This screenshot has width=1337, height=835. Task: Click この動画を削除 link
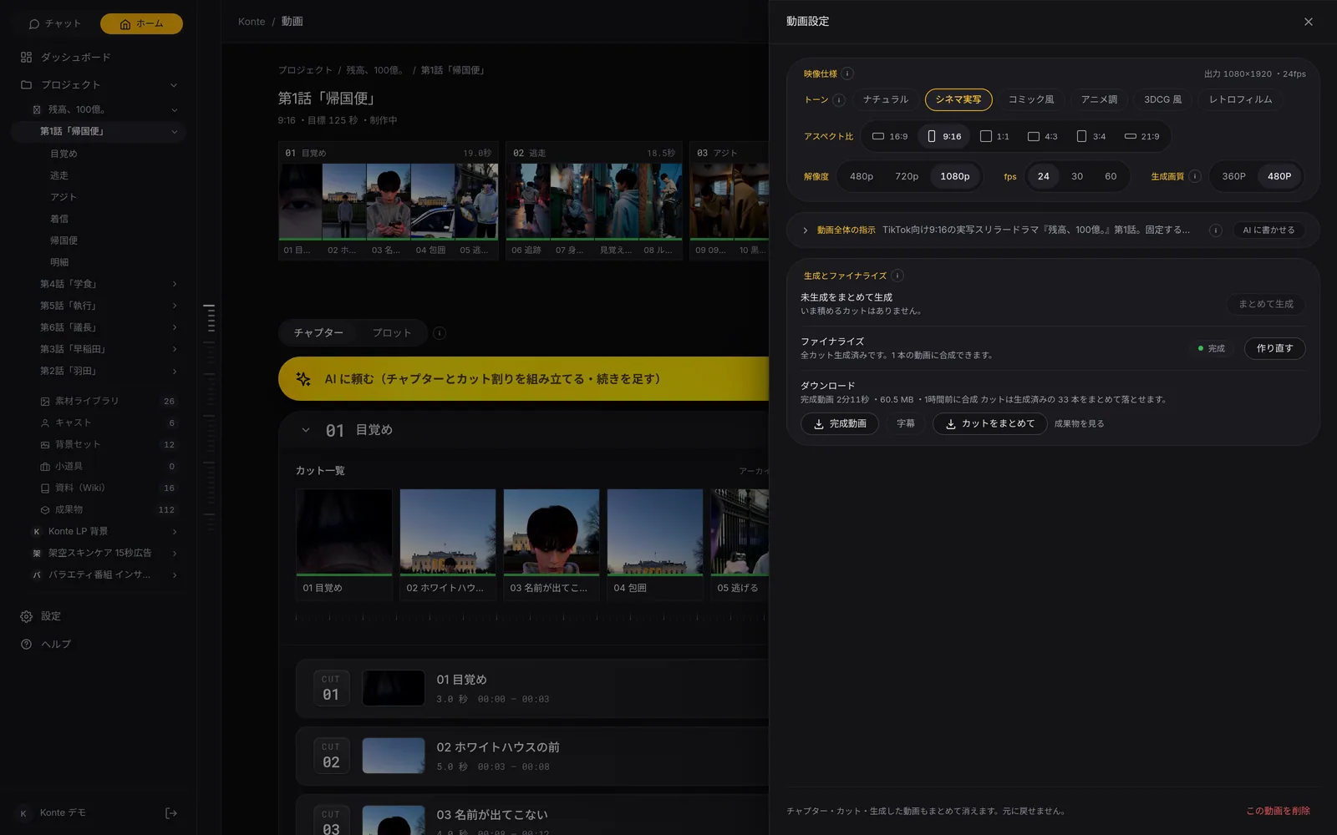point(1278,811)
